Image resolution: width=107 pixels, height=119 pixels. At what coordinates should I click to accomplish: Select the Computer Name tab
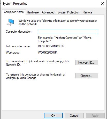click(x=14, y=12)
